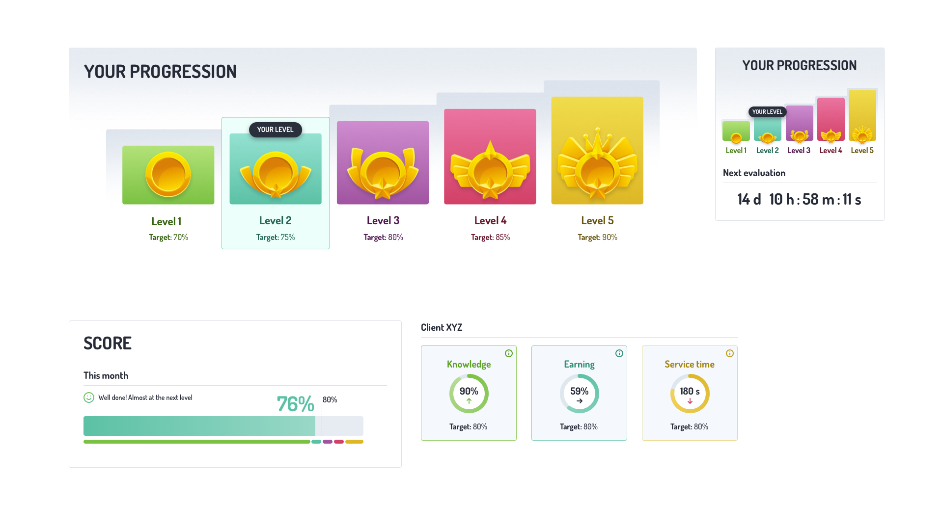This screenshot has height=530, width=943.
Task: Click the Client XYZ heading
Action: tap(442, 327)
